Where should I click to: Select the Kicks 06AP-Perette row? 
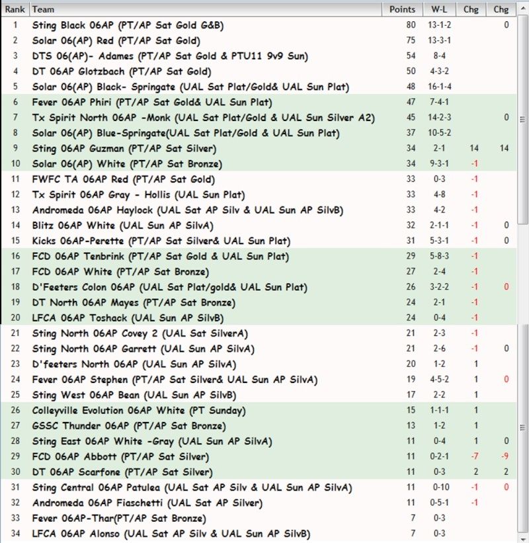tap(259, 241)
